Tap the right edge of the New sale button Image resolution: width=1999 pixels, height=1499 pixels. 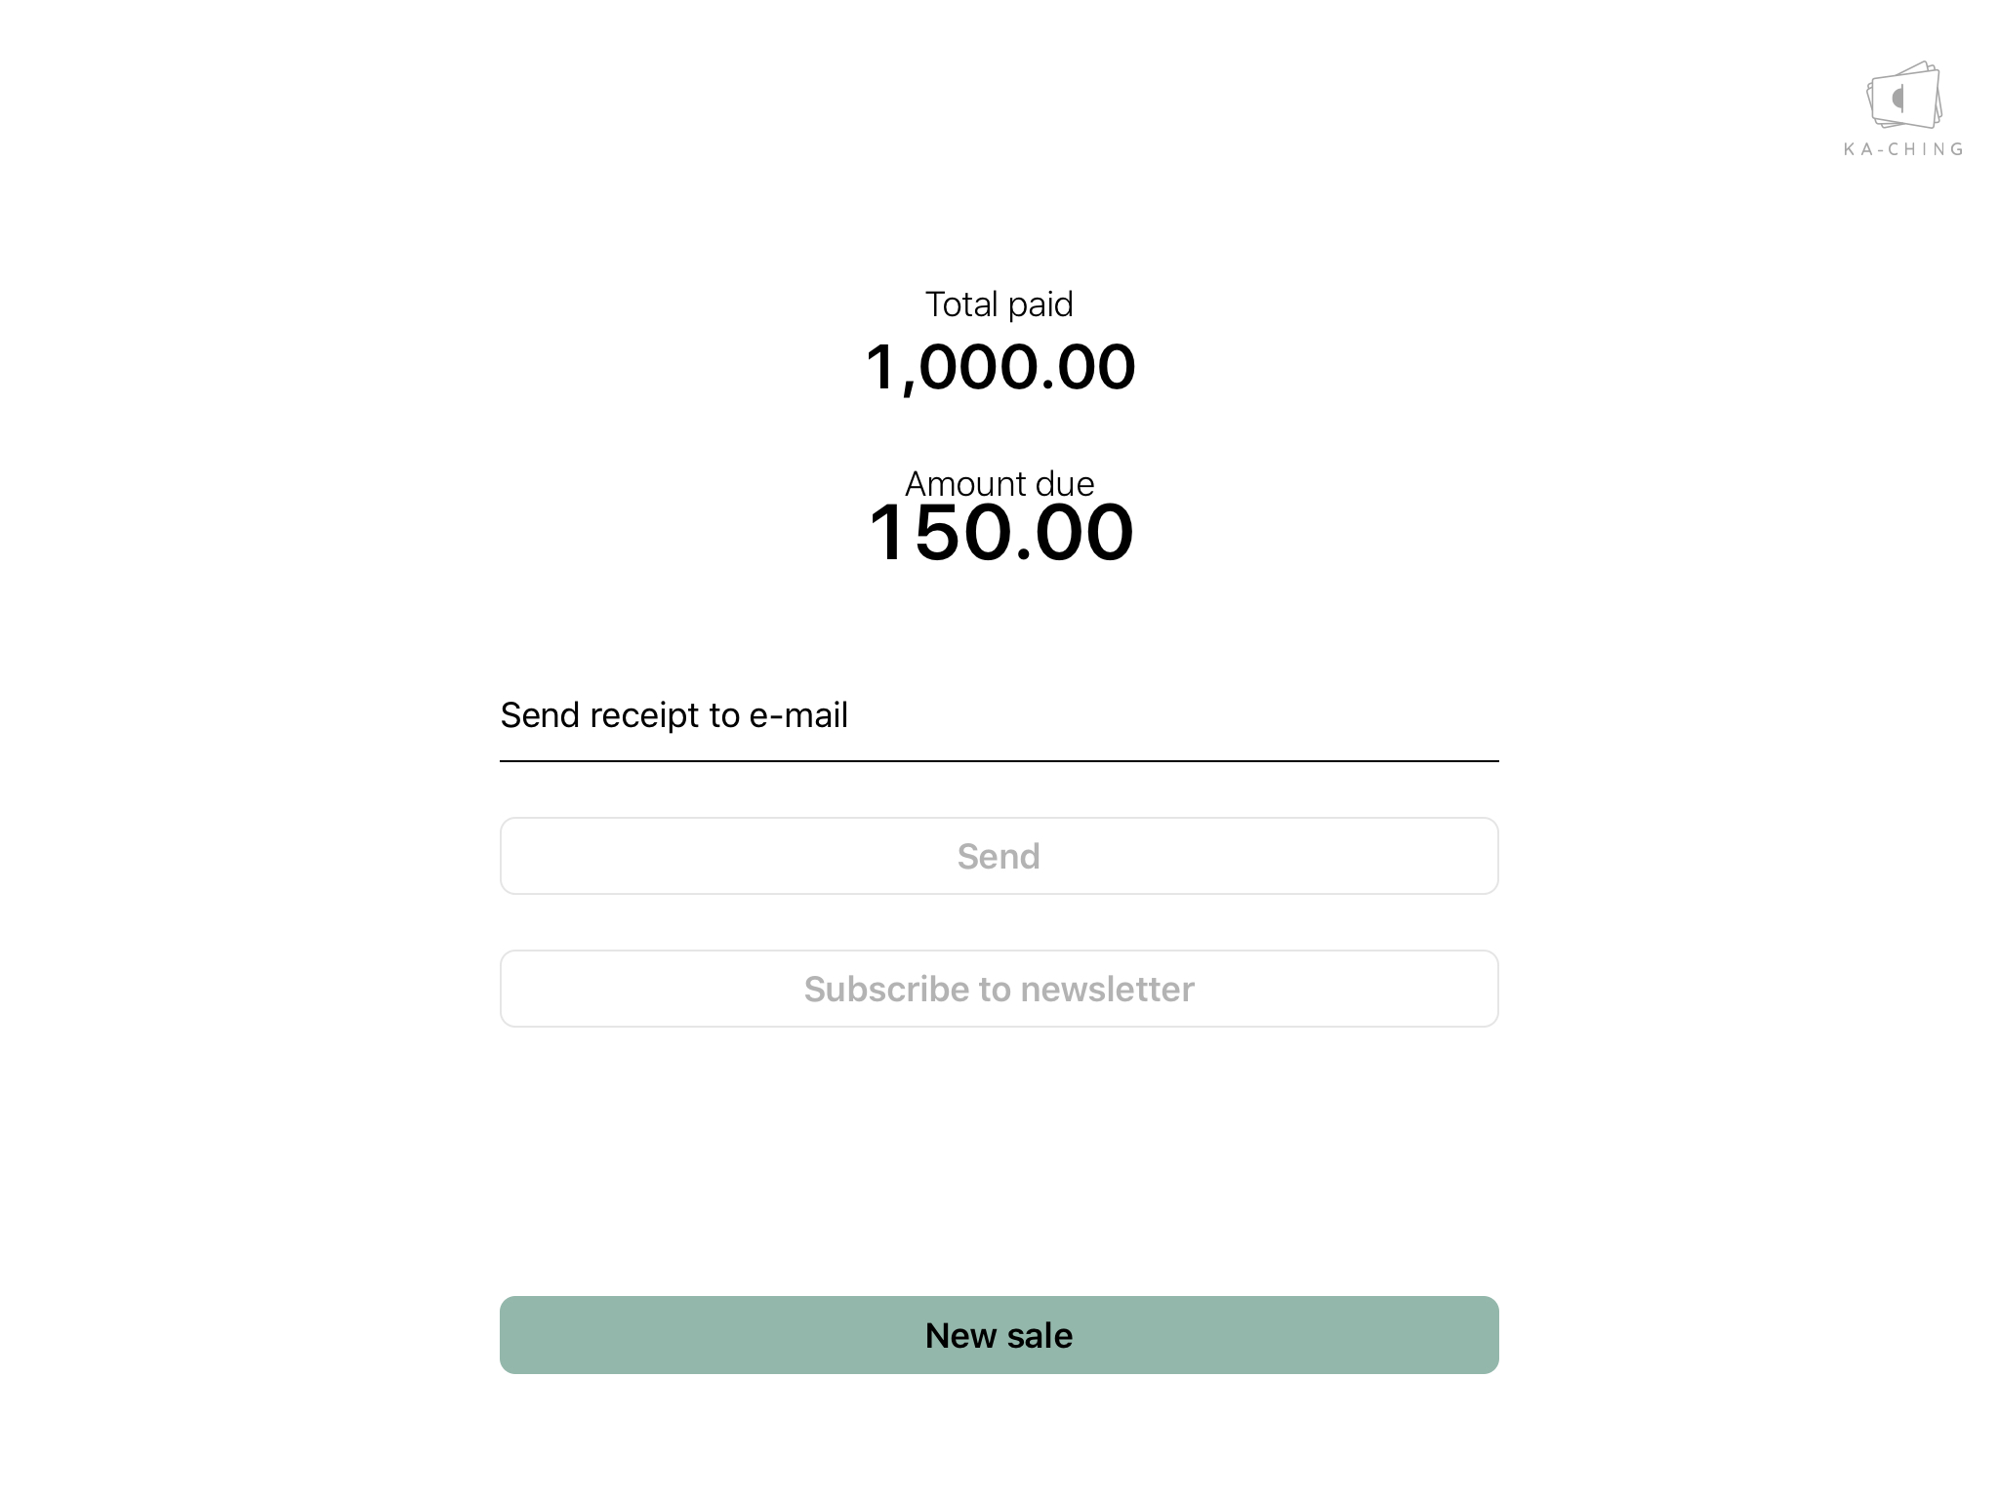(1480, 1335)
